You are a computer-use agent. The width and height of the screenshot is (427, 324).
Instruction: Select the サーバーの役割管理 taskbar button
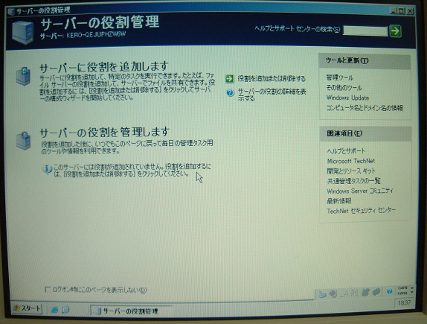pos(131,311)
